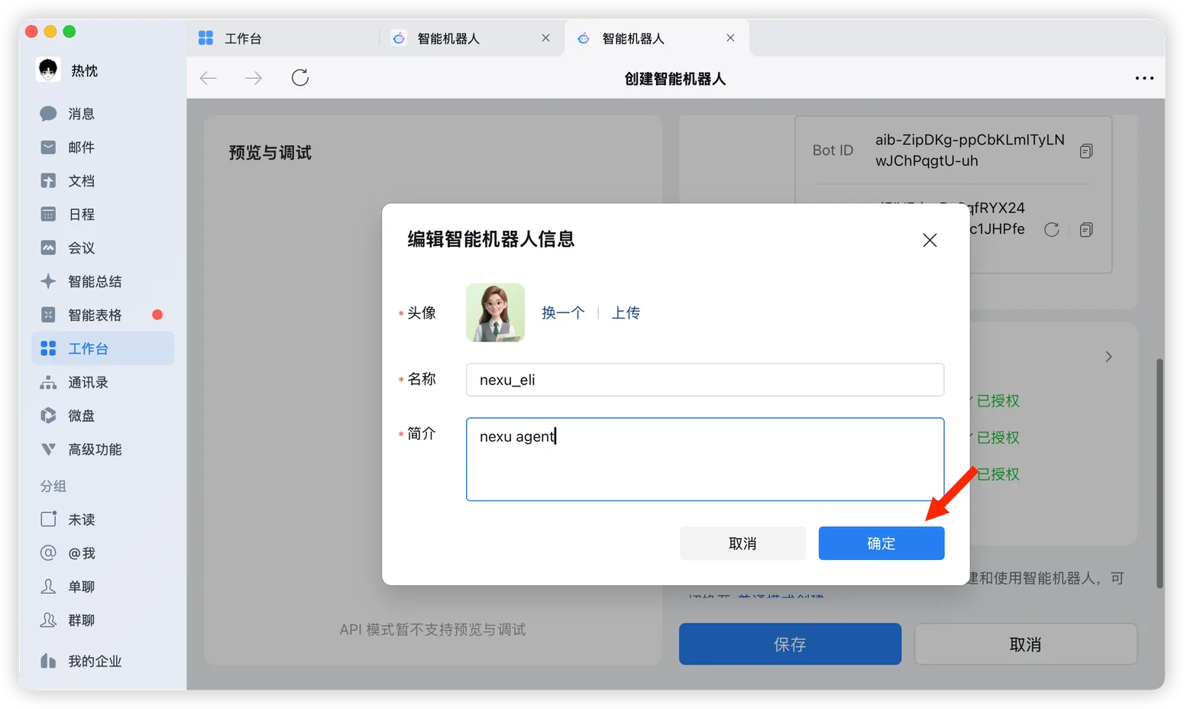
Task: Open 日程 (Calendar) in the sidebar
Action: pos(80,214)
